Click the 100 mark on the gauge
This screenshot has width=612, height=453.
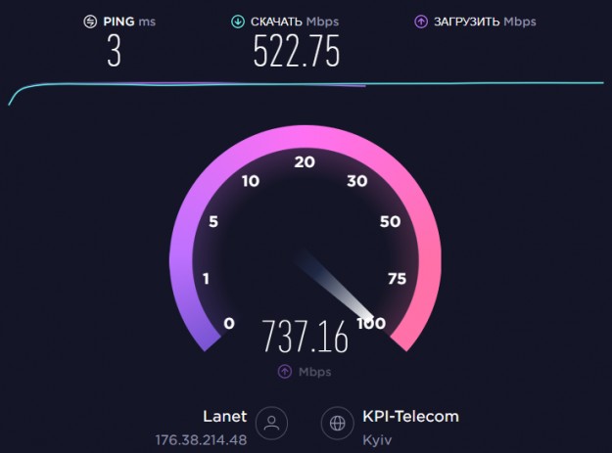click(371, 323)
